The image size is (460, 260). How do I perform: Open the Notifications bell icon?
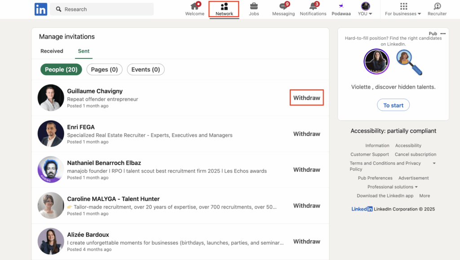coord(313,6)
